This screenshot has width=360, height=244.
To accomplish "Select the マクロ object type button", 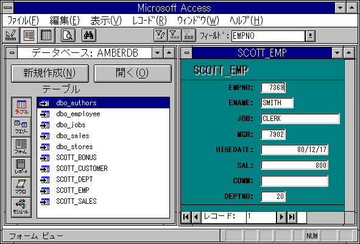I will [x=21, y=187].
